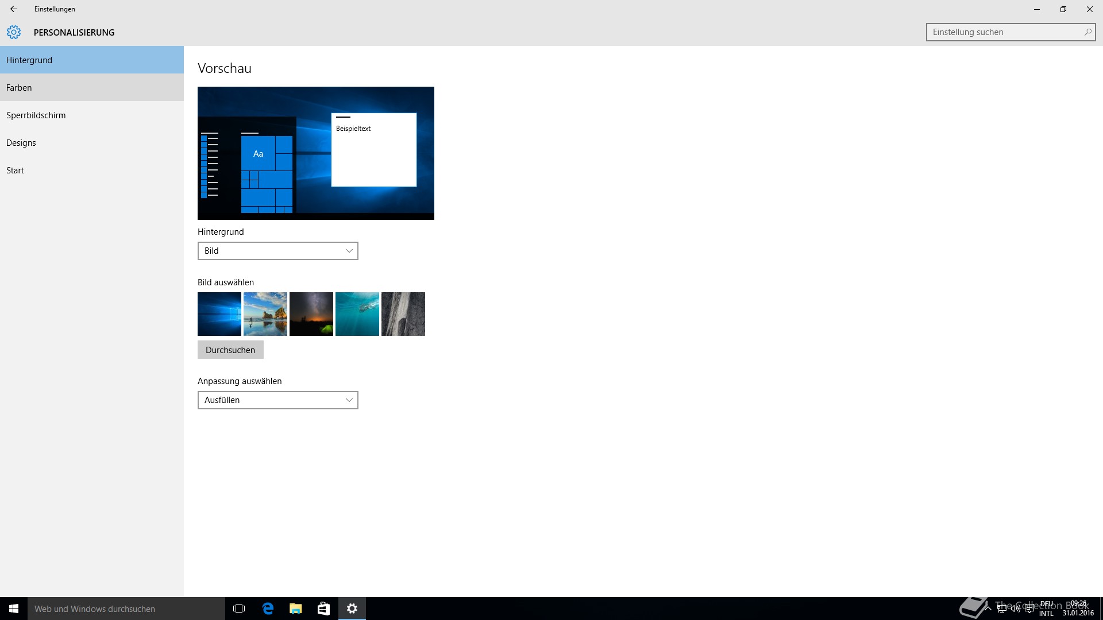Restore down the Einstellungen window
The width and height of the screenshot is (1103, 620).
click(x=1063, y=9)
